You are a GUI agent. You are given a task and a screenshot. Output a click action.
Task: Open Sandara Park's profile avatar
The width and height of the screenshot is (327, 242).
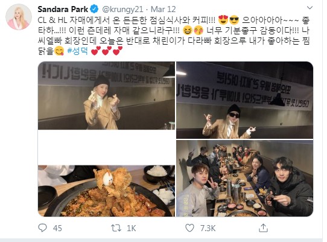[x=19, y=17]
